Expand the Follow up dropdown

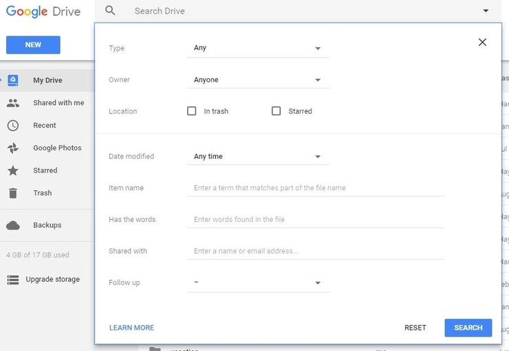(258, 282)
